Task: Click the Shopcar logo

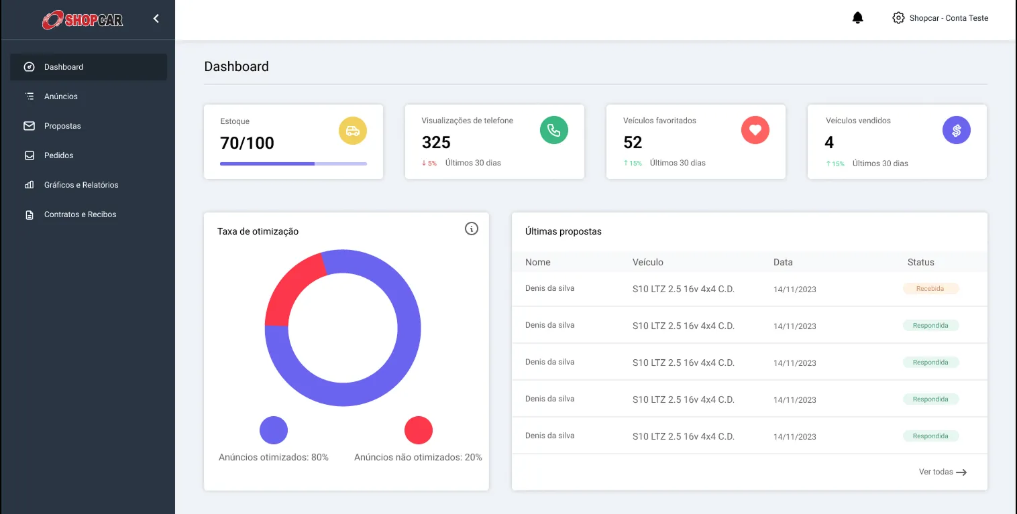Action: [83, 20]
